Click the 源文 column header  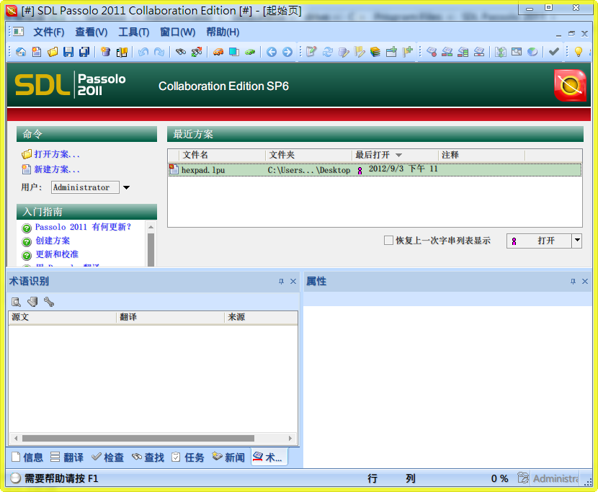pos(62,318)
